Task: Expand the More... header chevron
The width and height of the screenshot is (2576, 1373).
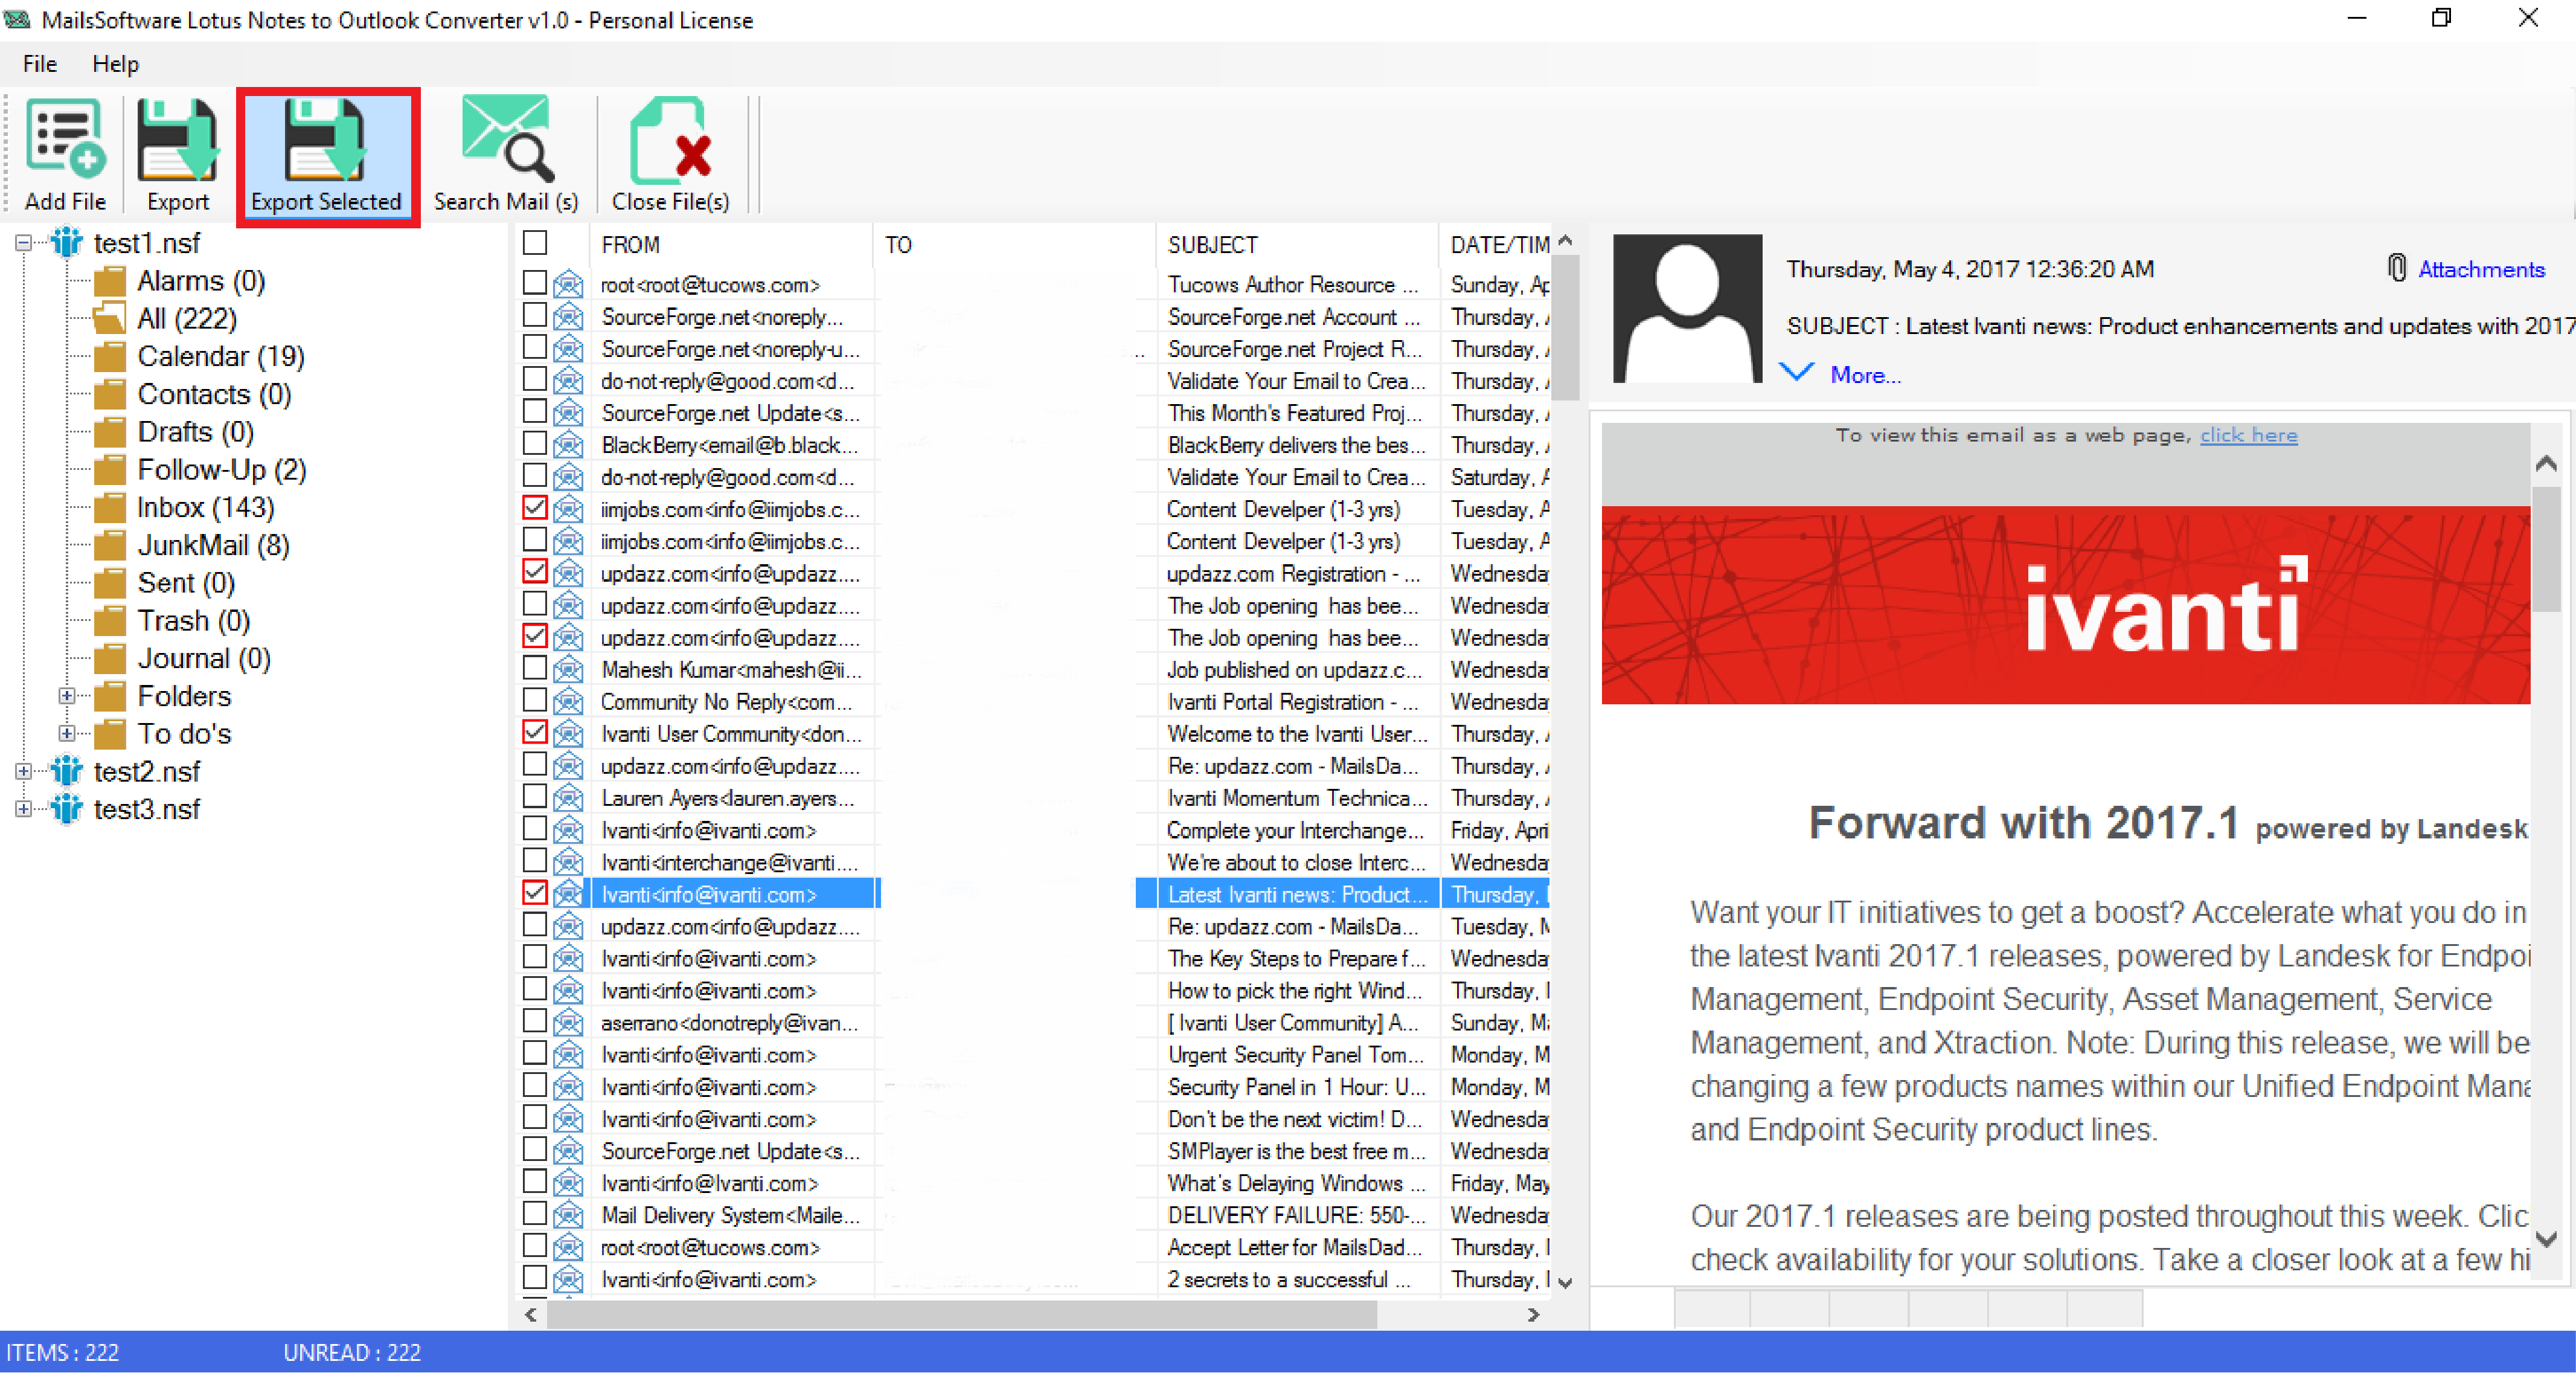Action: pos(1797,372)
